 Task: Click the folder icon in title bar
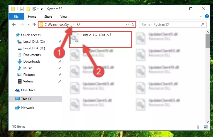pos(13,9)
